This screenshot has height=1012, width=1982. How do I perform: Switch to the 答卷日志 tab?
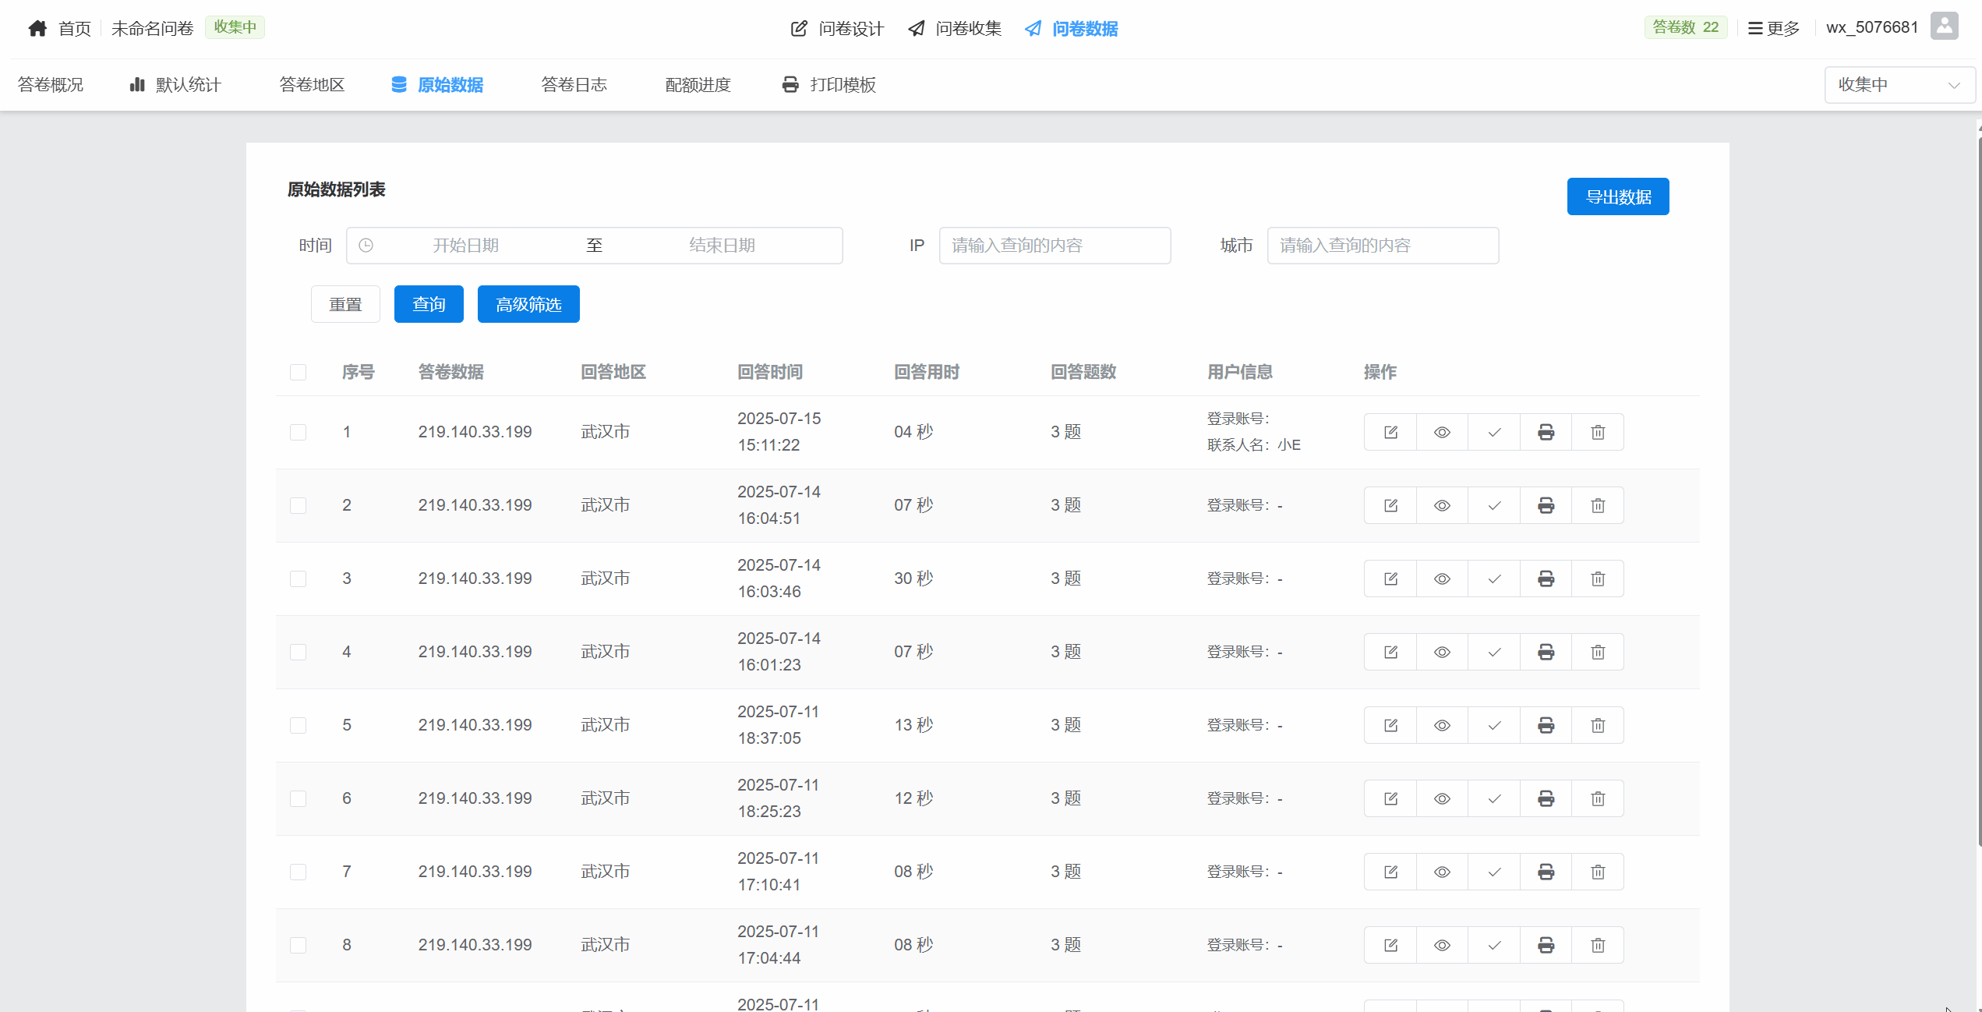tap(574, 85)
